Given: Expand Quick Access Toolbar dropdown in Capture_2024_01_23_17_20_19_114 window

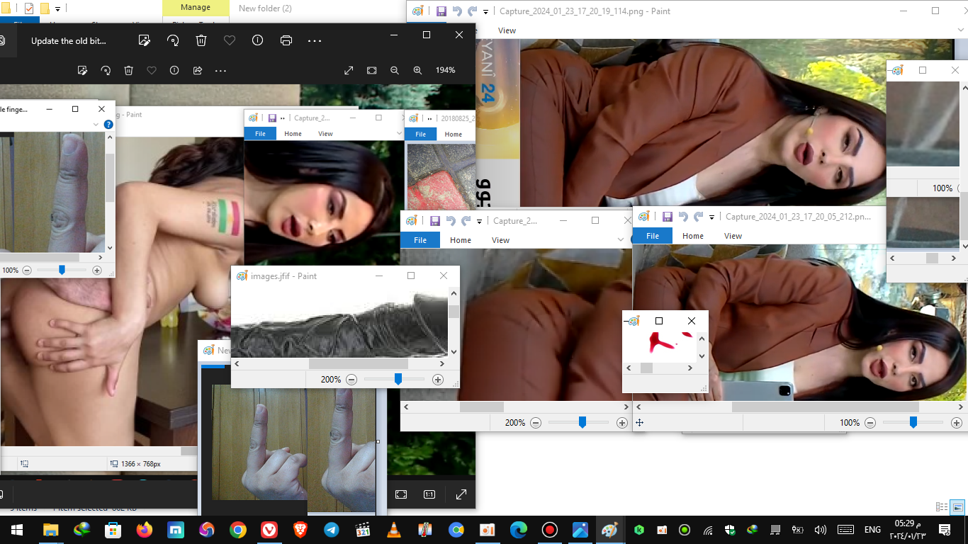Looking at the screenshot, I should pos(485,11).
